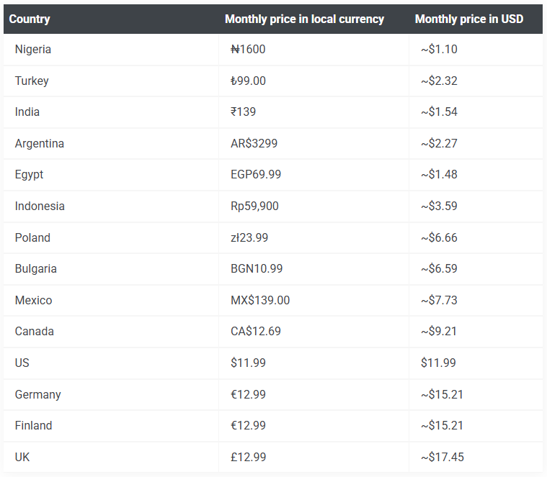Click the UK £12.99 price cell
547x477 pixels.
tap(248, 457)
